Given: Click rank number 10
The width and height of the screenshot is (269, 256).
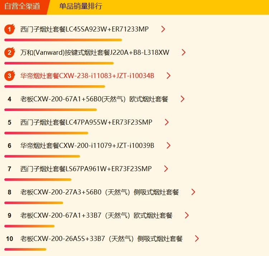Looking at the screenshot, I should [x=9, y=239].
